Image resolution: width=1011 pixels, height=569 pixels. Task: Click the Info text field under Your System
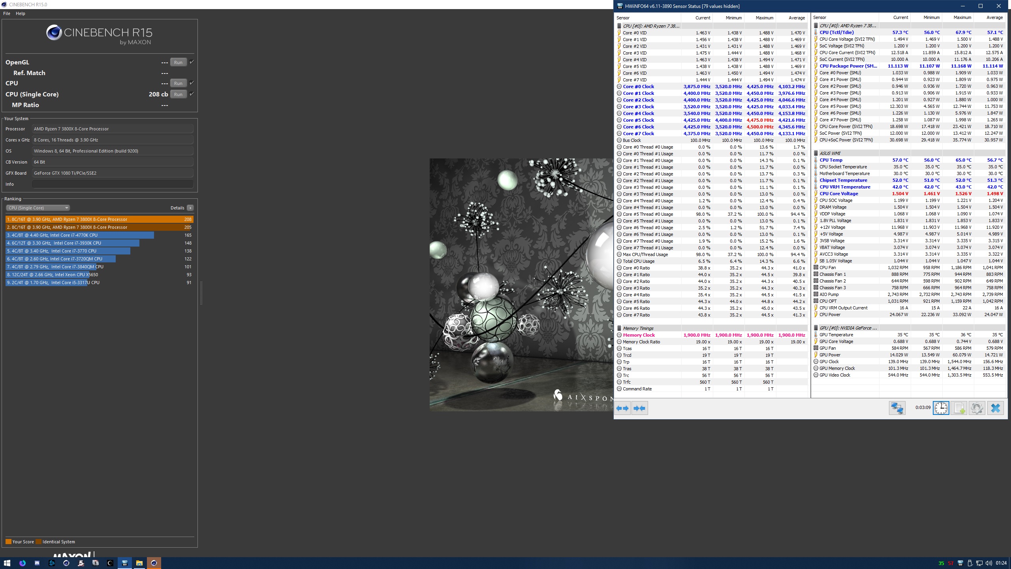113,184
